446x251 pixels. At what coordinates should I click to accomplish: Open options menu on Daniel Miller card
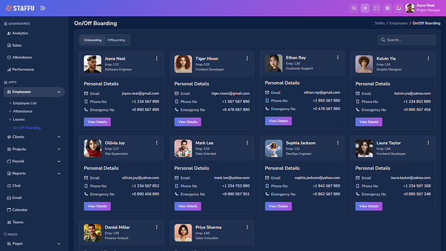coord(157,227)
